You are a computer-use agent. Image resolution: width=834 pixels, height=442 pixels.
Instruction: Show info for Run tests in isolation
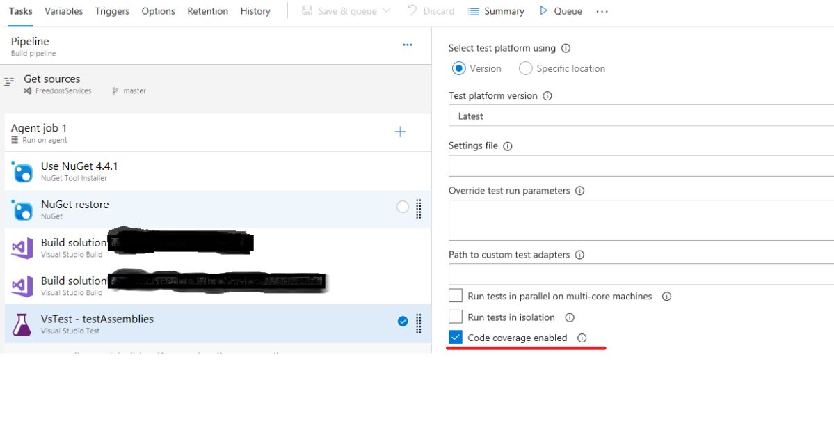[x=570, y=317]
